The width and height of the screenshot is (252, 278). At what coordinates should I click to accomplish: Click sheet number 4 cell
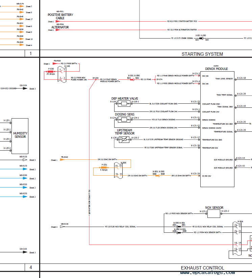coord(30,267)
